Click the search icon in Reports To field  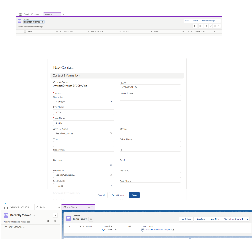tap(111, 175)
